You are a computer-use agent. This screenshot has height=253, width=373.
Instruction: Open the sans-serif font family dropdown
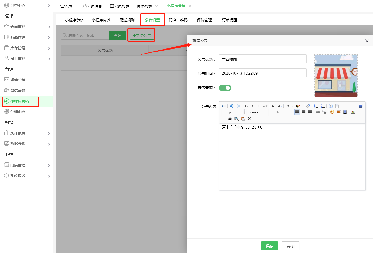click(257, 112)
